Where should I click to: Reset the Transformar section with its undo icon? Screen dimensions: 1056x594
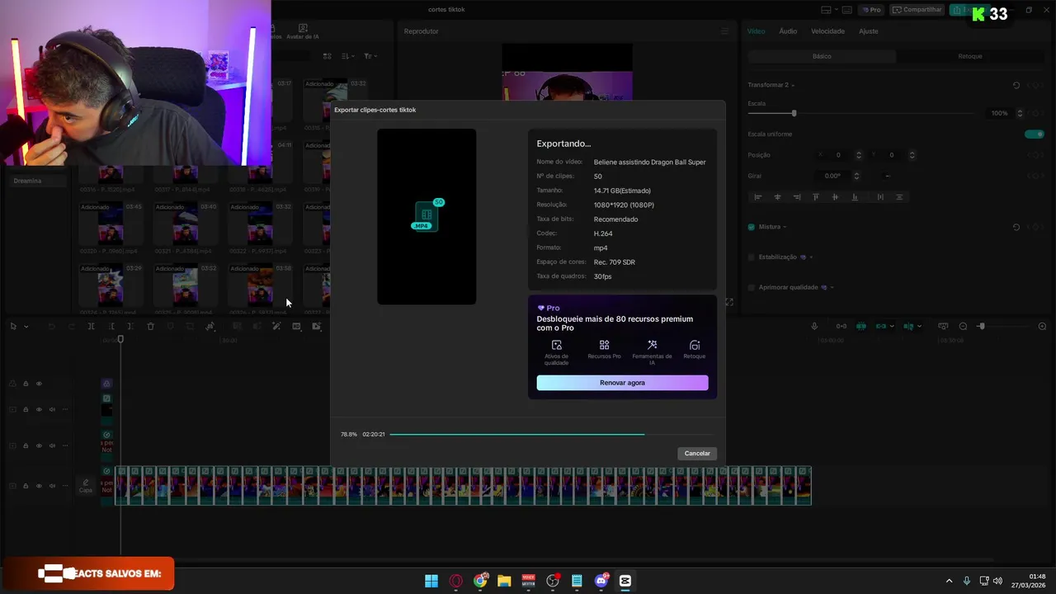pos(1016,85)
